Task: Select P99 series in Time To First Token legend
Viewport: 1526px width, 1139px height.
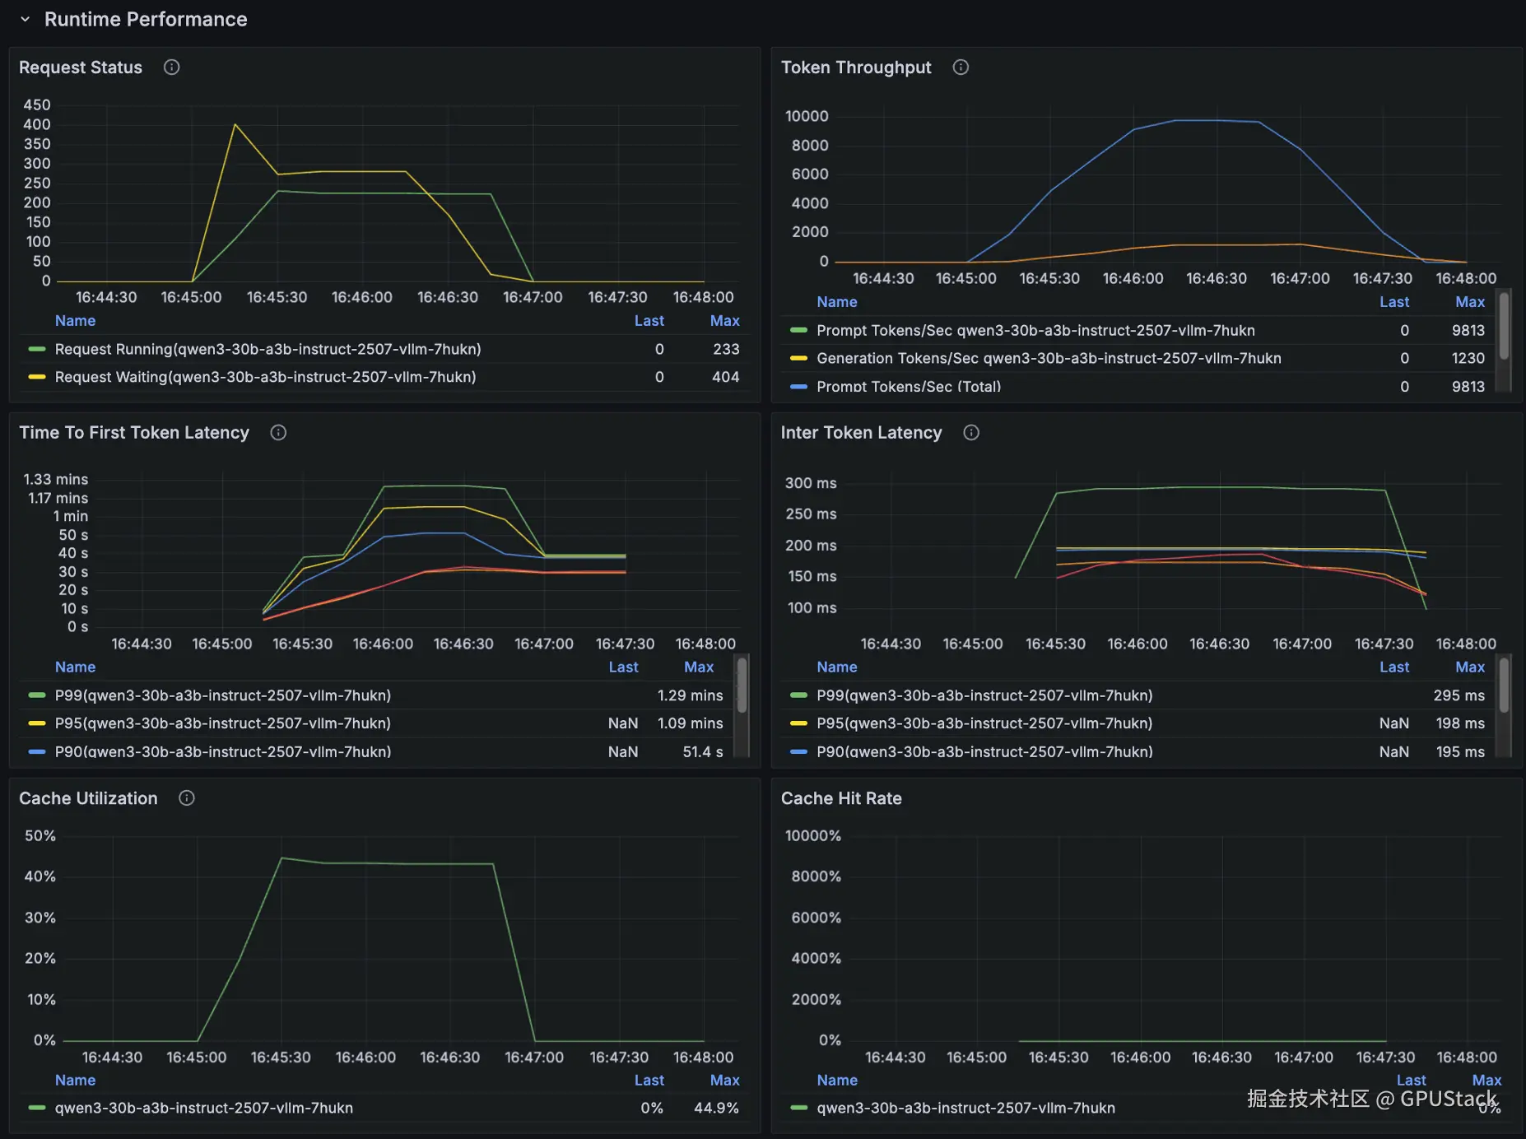Action: tap(222, 695)
